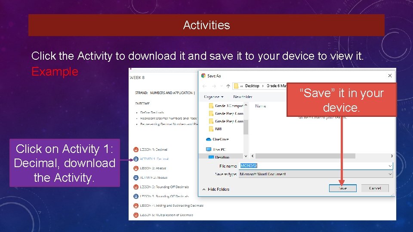Image resolution: width=413 pixels, height=232 pixels.
Task: Select Desktop in the navigation pane
Action: click(222, 157)
